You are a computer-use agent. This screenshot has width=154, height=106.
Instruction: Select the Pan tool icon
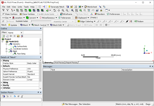click(x=59, y=10)
